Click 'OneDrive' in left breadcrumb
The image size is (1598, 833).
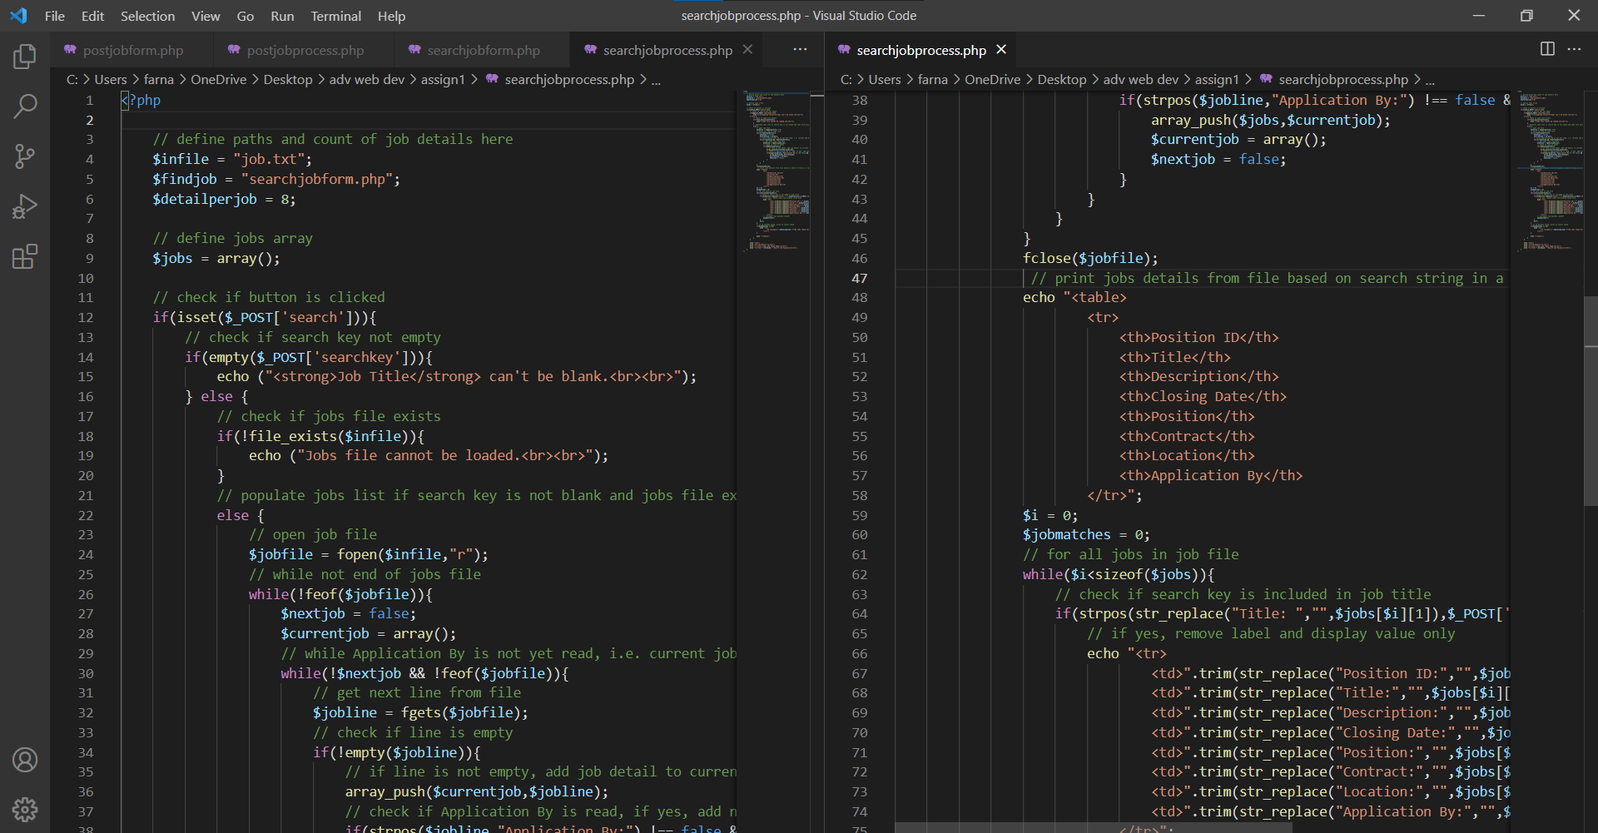[218, 79]
